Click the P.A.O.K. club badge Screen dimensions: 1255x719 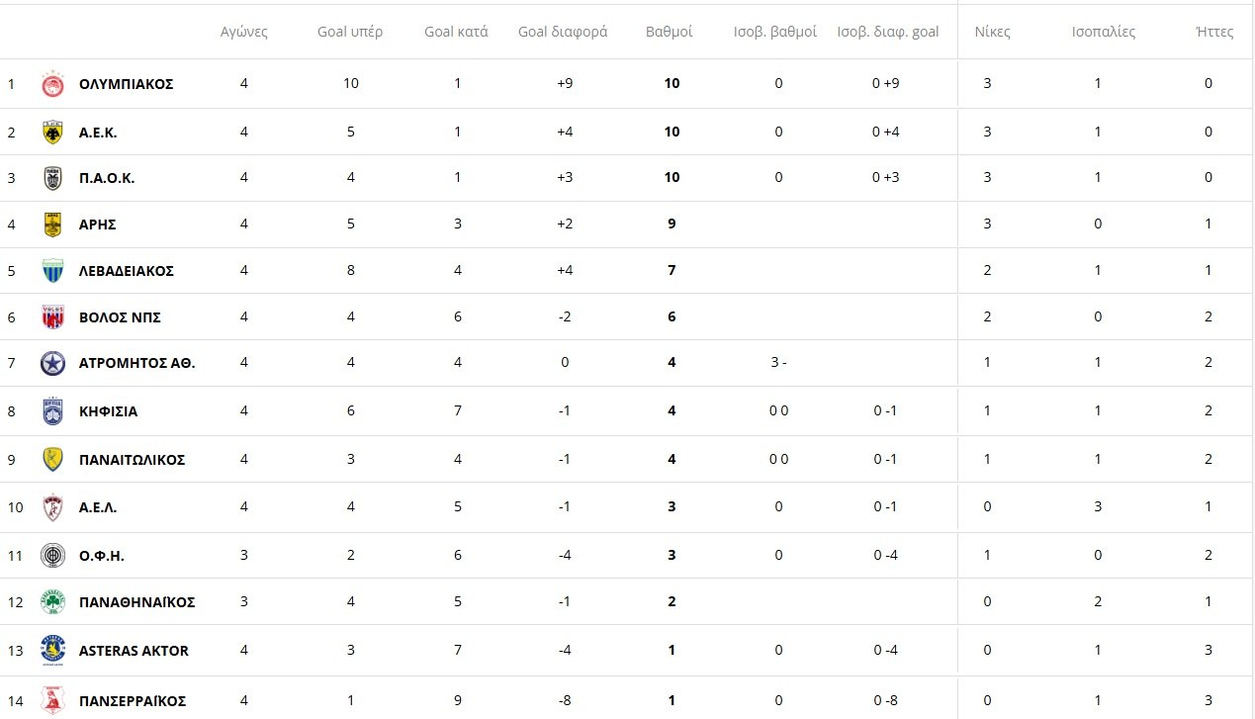tap(52, 179)
